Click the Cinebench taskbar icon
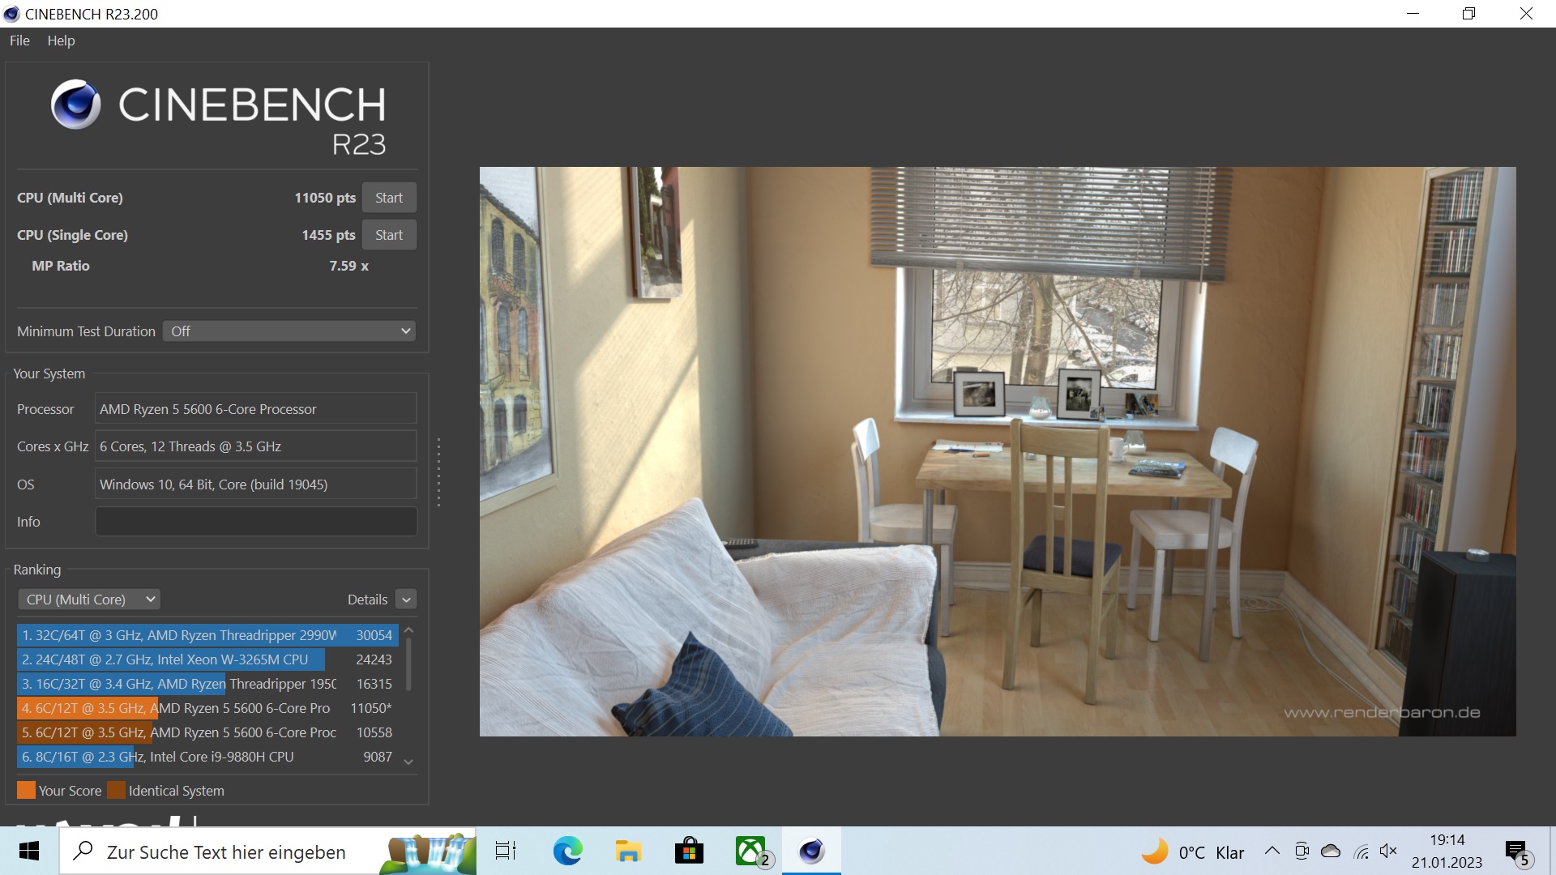1556x875 pixels. pos(811,852)
